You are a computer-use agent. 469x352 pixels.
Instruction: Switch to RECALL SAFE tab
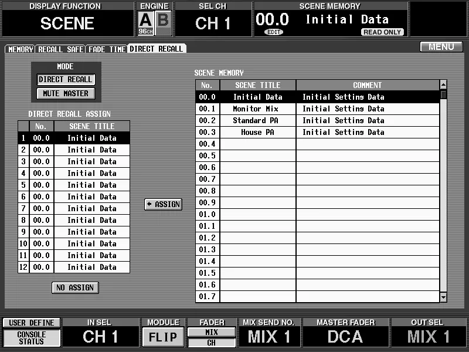pyautogui.click(x=61, y=49)
